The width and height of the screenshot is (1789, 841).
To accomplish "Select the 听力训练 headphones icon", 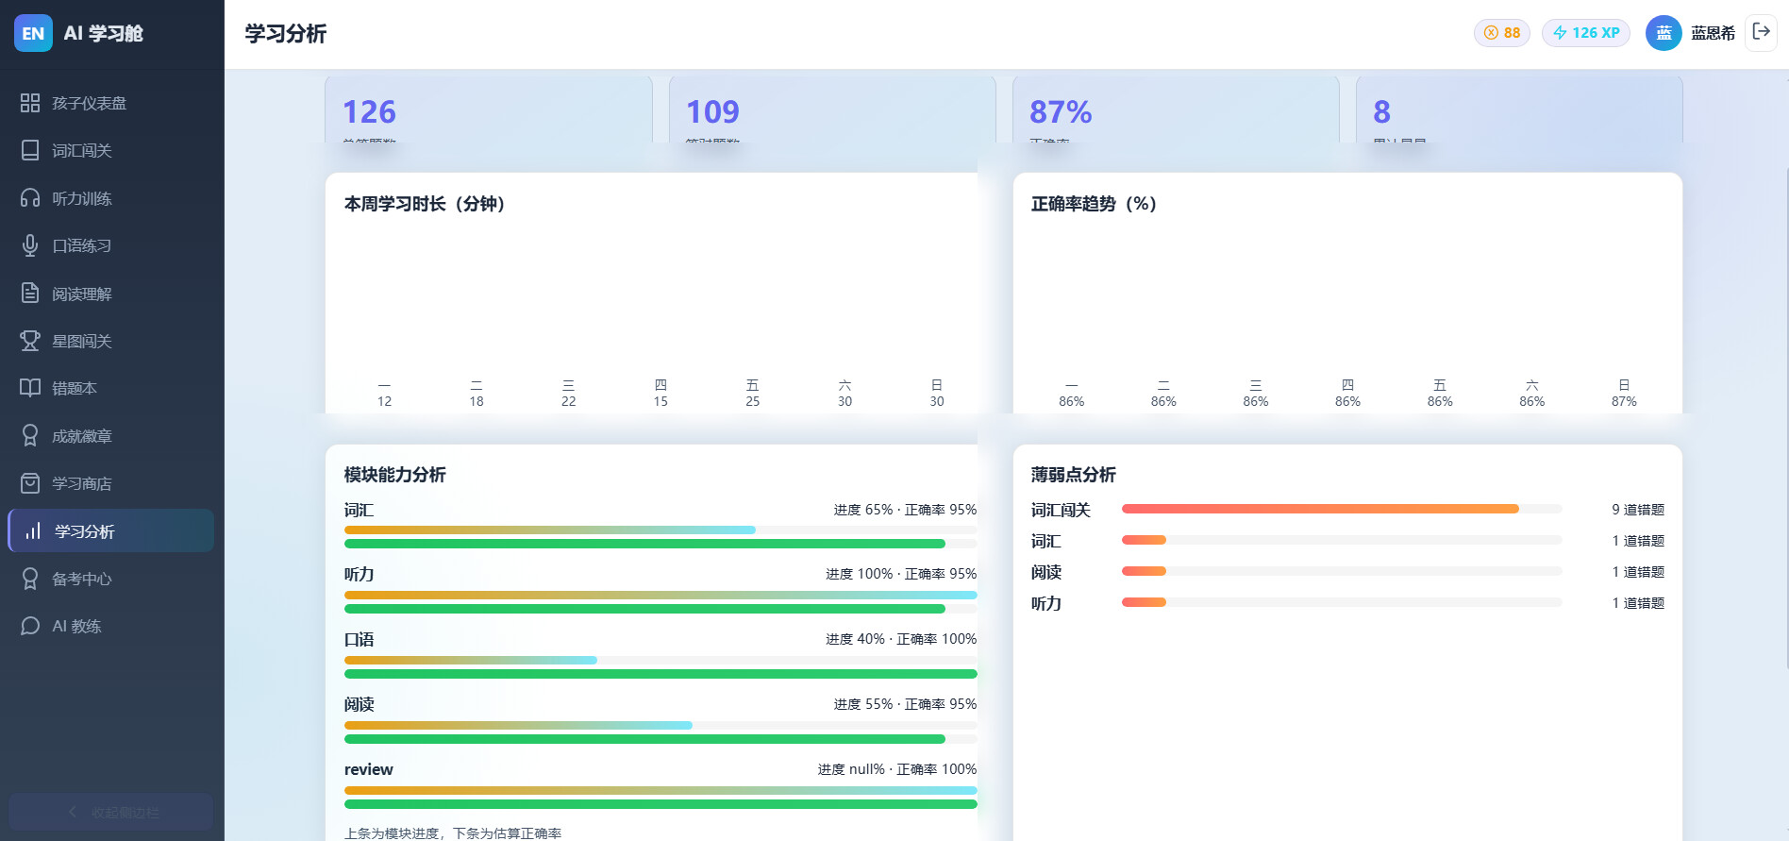I will pos(30,198).
